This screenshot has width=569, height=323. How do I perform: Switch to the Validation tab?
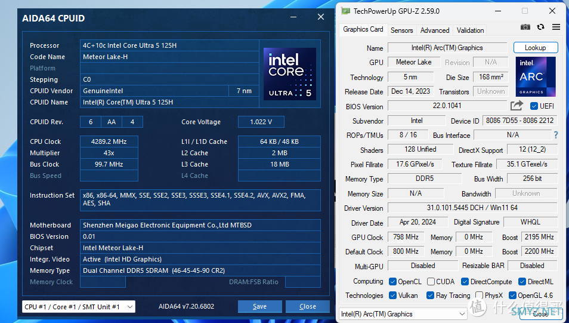click(x=470, y=30)
